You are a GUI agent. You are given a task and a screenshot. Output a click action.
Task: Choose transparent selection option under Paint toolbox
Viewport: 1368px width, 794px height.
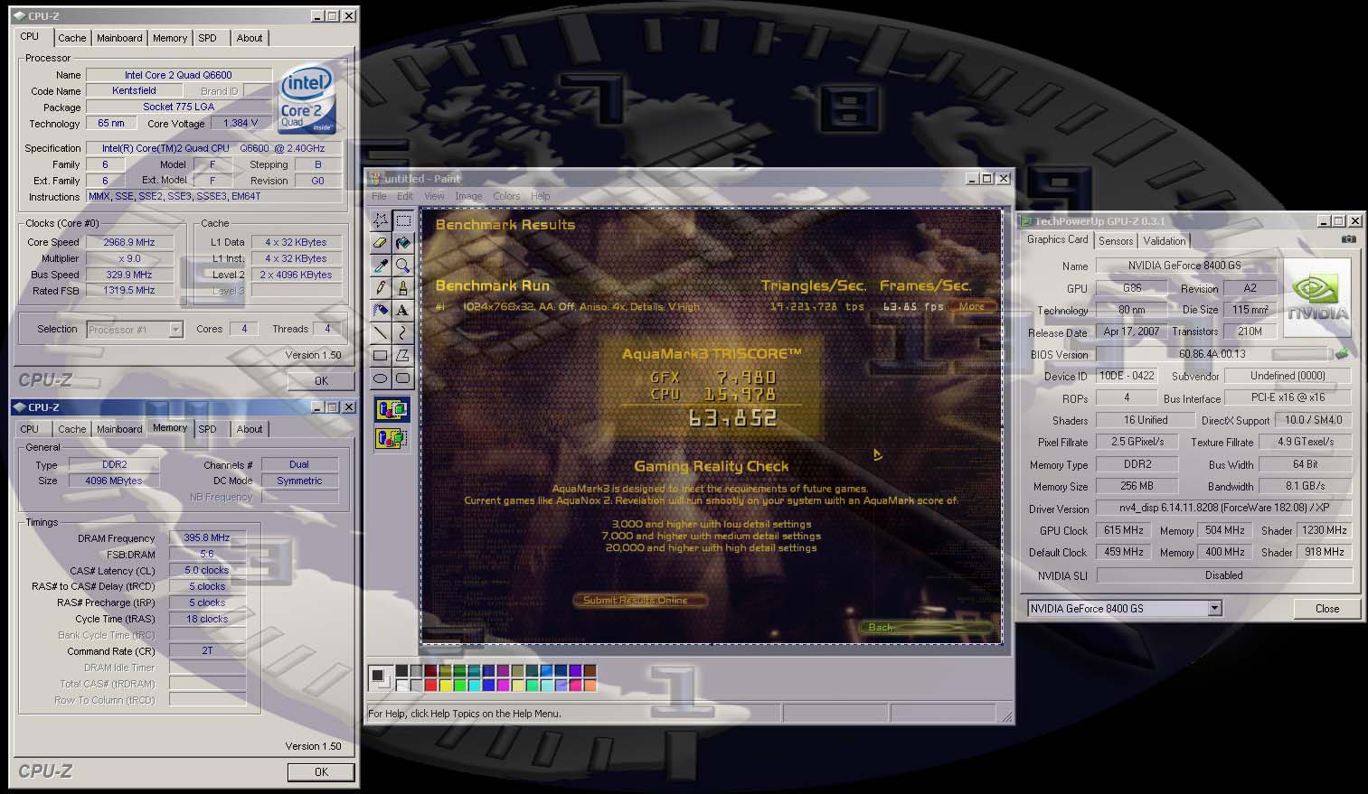coord(392,438)
